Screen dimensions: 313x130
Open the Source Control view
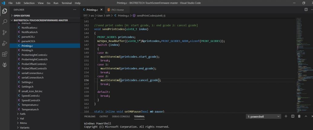click(x=5, y=33)
